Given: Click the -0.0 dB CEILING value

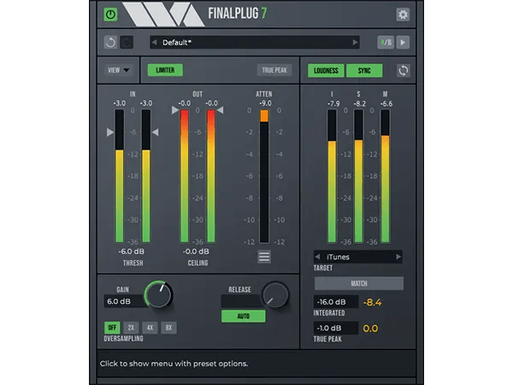Looking at the screenshot, I should point(196,252).
